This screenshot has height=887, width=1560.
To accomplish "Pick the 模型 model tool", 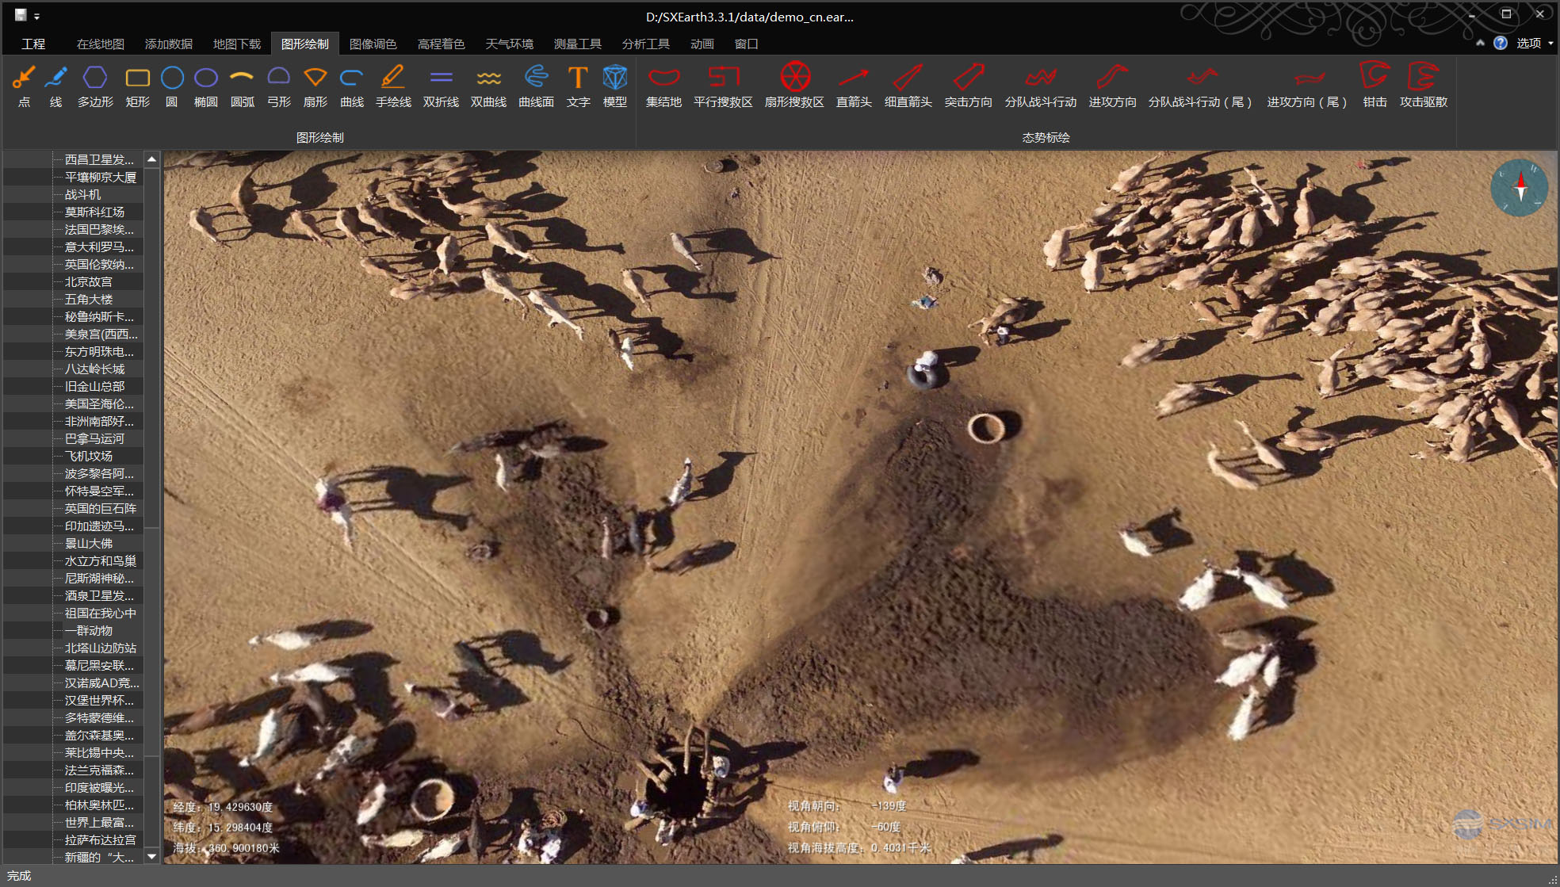I will tap(615, 86).
